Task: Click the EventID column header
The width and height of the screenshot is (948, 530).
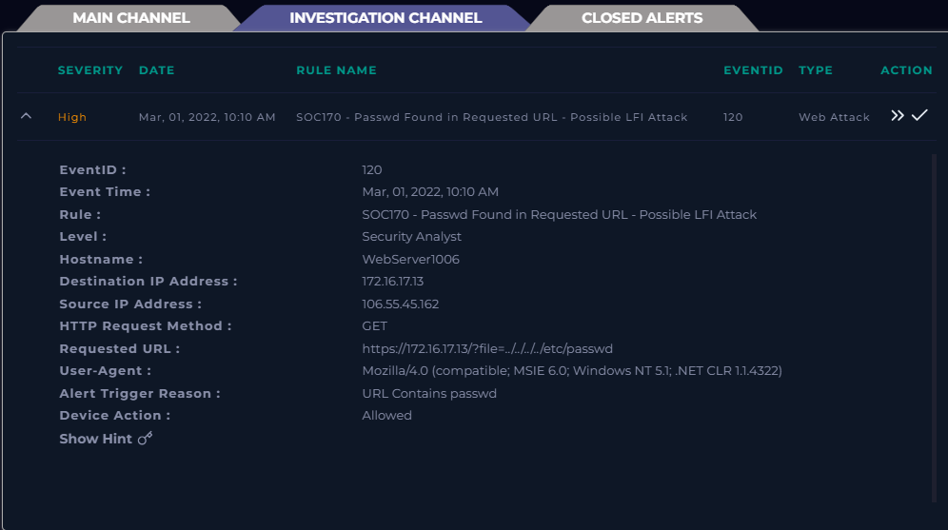Action: click(753, 70)
